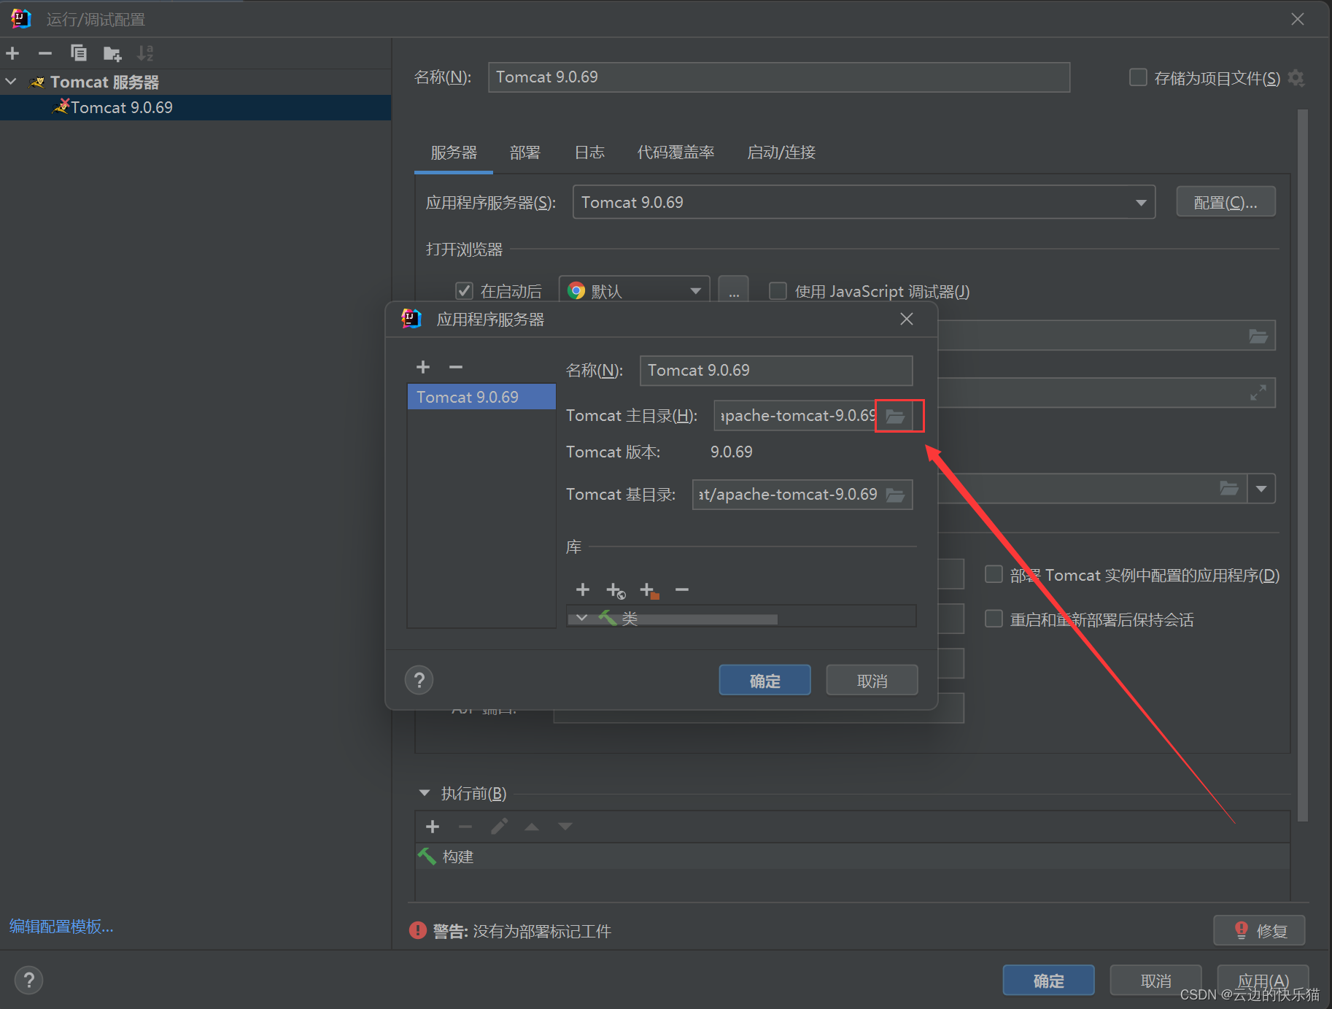Viewport: 1332px width, 1009px height.
Task: Add before-launch task with plus icon
Action: pos(433,827)
